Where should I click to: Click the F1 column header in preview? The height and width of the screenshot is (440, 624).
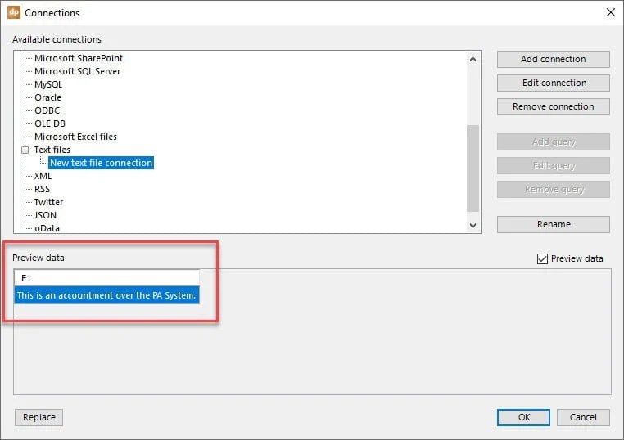[106, 278]
